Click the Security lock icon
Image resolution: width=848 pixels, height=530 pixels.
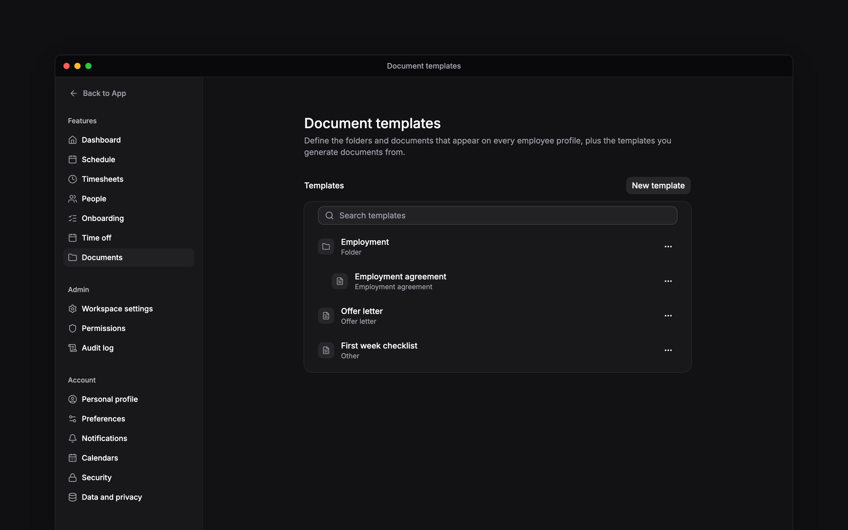[x=73, y=478]
